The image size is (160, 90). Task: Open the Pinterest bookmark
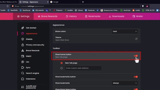coord(58,10)
